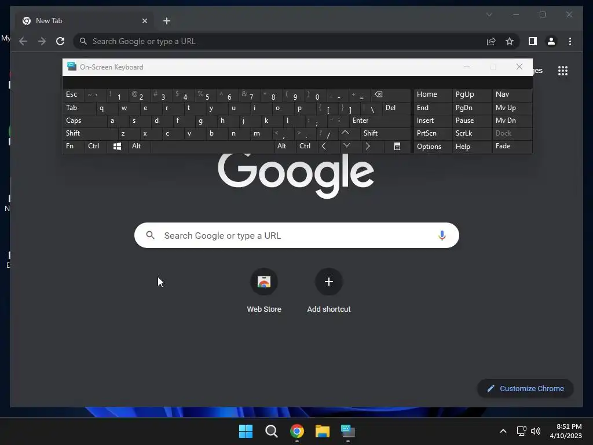Tap the context menu key on keyboard
This screenshot has height=445, width=593.
pos(397,146)
